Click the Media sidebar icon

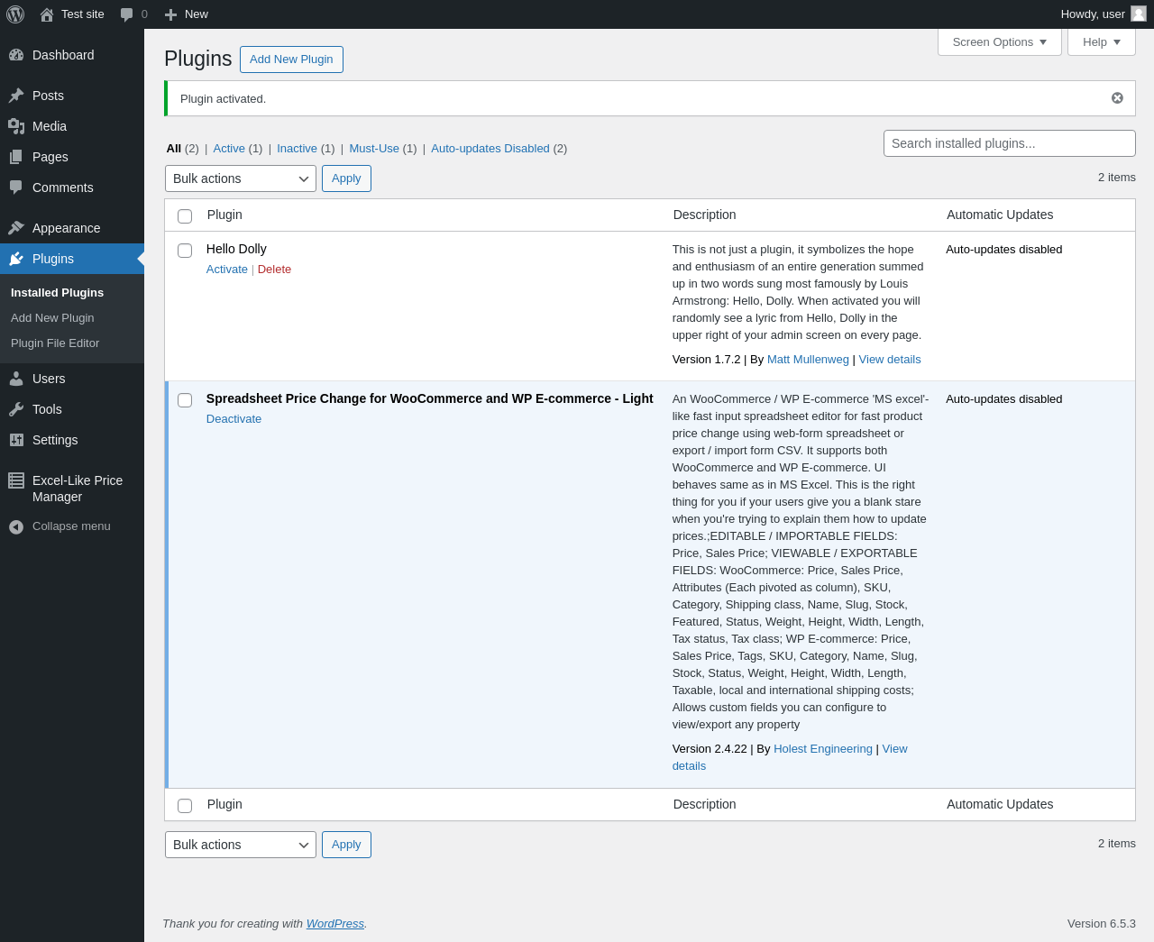16,126
